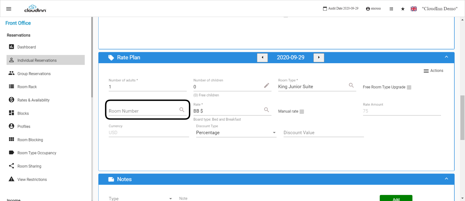The height and width of the screenshot is (201, 465).
Task: Click the Room Sharing share icon
Action: (x=11, y=166)
